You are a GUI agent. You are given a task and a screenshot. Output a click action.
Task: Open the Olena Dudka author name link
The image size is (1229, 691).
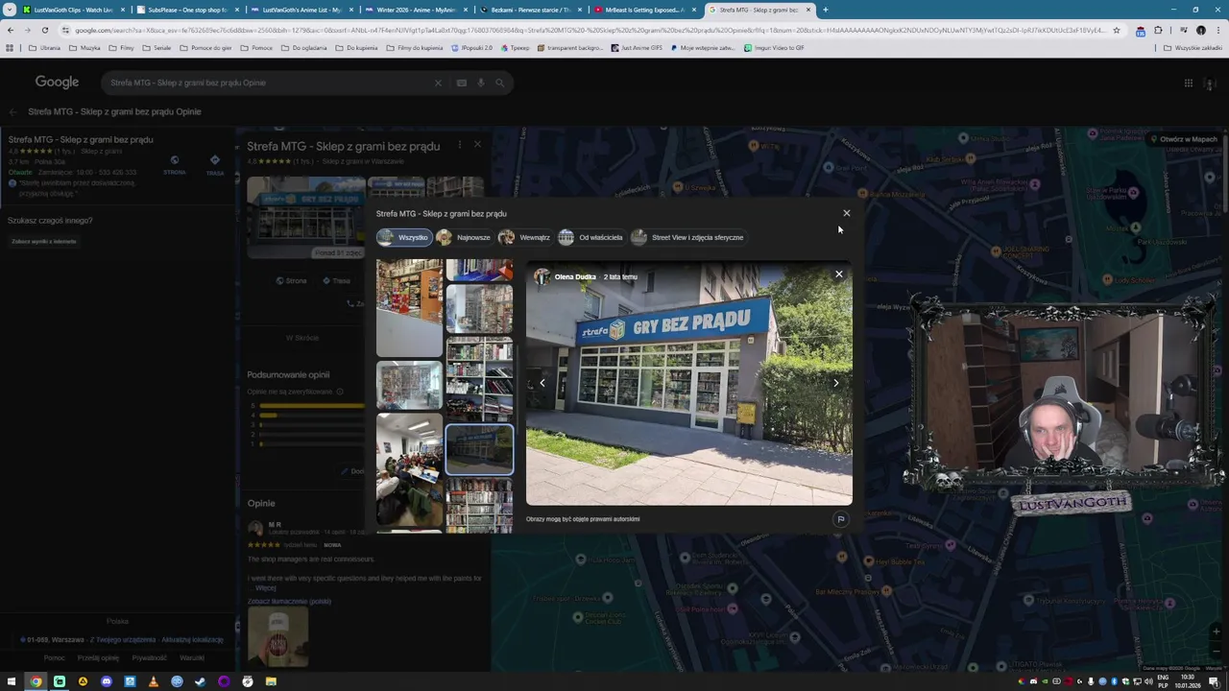[x=575, y=276]
